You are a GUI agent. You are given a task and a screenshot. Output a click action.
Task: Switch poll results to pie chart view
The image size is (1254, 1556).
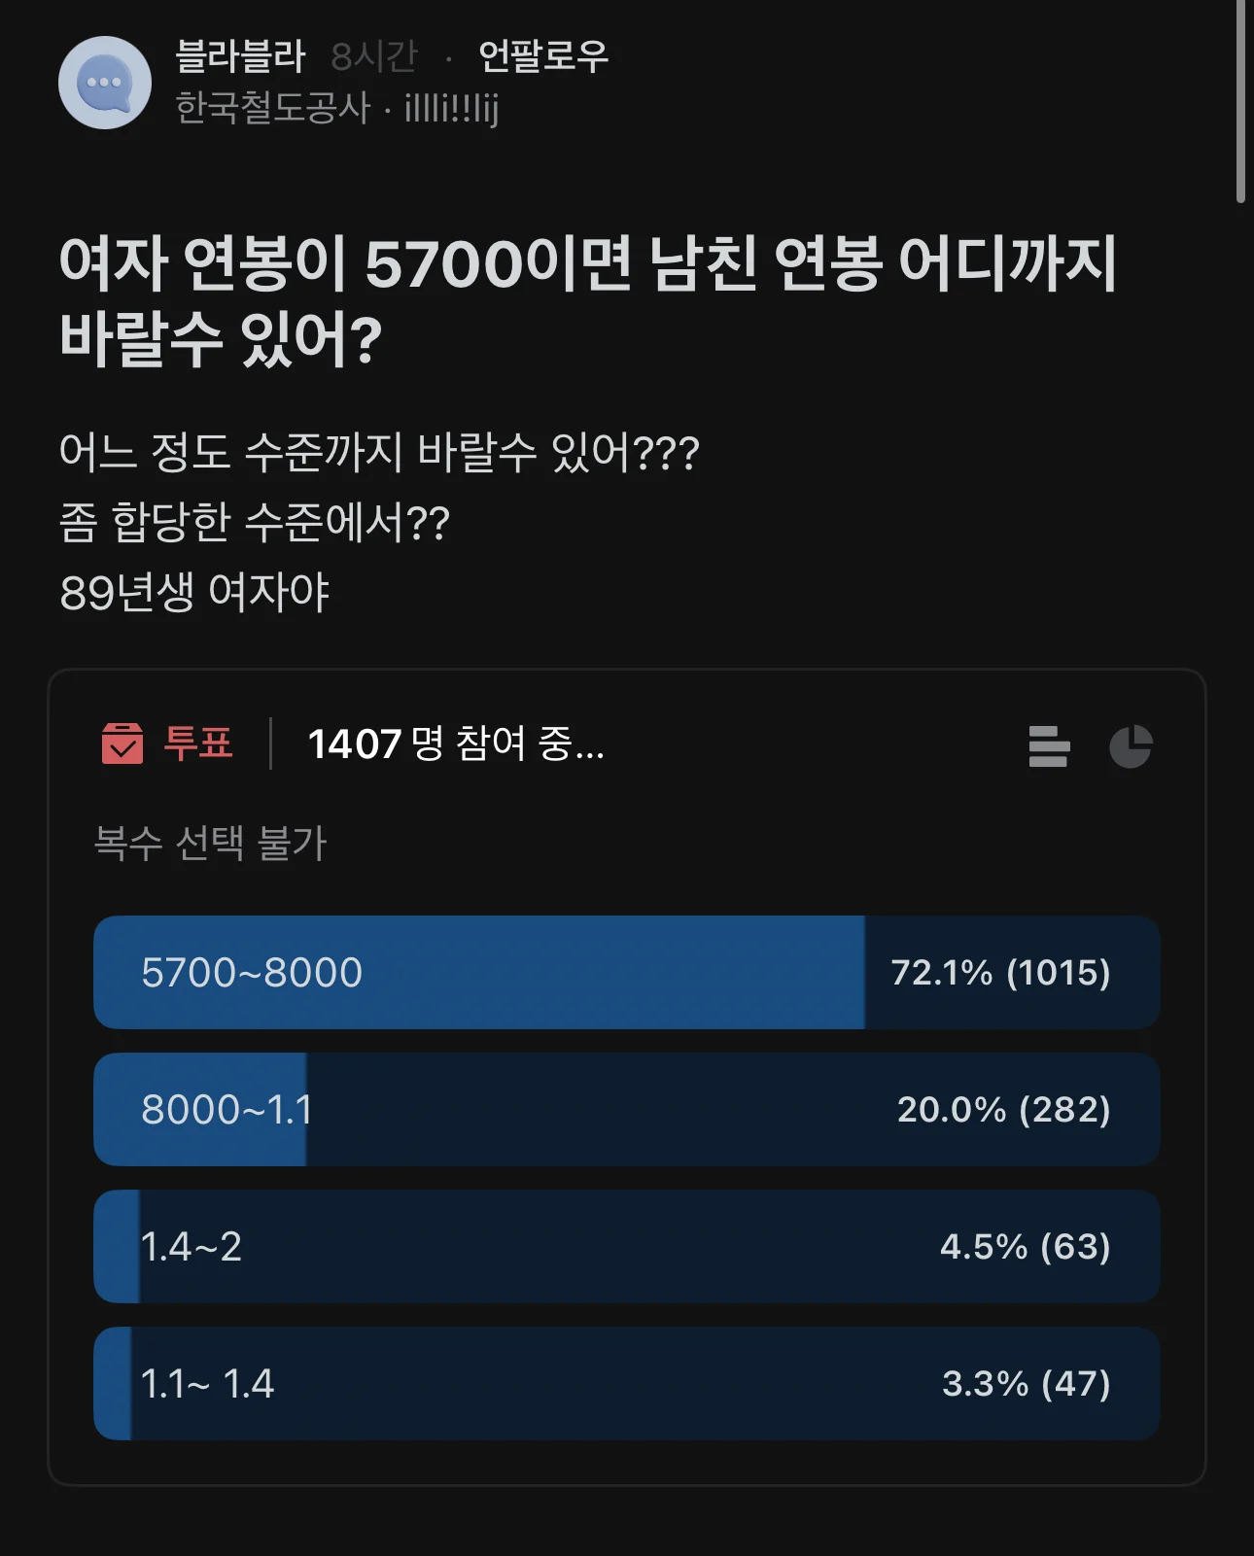[x=1131, y=746]
